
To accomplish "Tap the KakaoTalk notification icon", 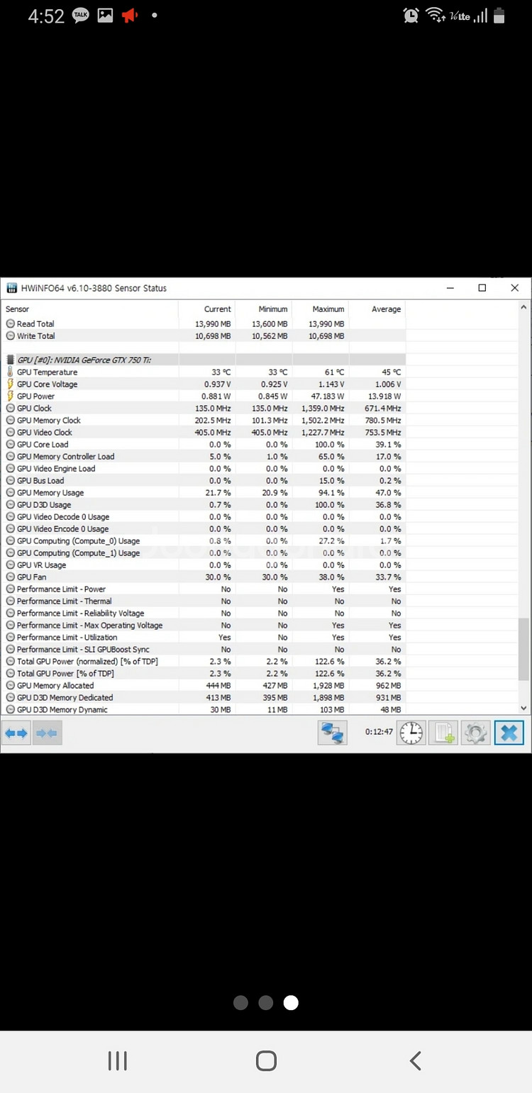I will click(81, 15).
